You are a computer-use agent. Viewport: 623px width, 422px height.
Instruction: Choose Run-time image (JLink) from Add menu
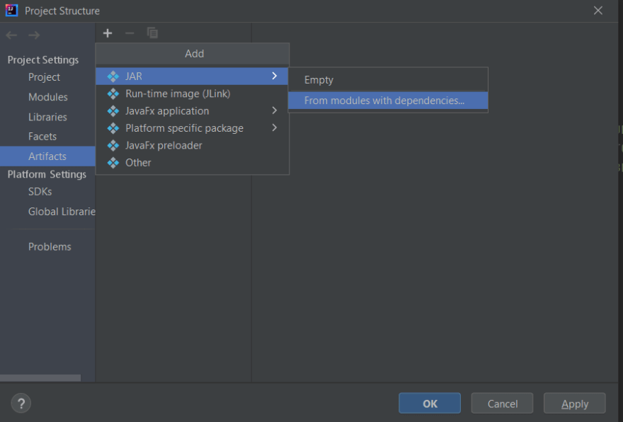pos(192,93)
